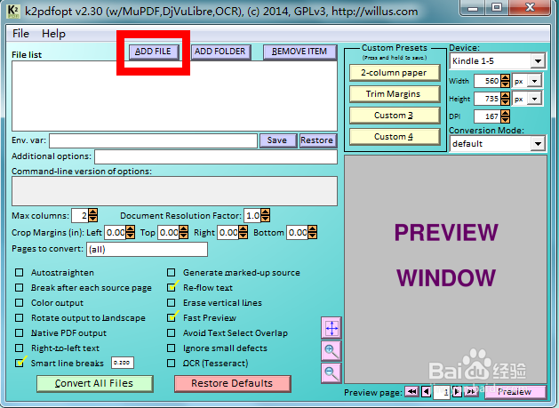Open the Height units dropdown
This screenshot has height=408, width=559.
pos(534,99)
